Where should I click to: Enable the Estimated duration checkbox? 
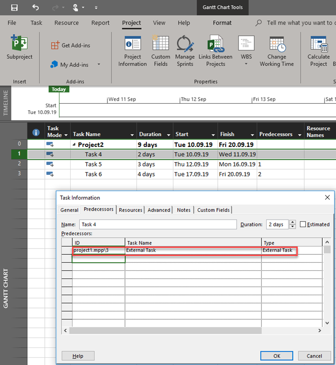[303, 224]
